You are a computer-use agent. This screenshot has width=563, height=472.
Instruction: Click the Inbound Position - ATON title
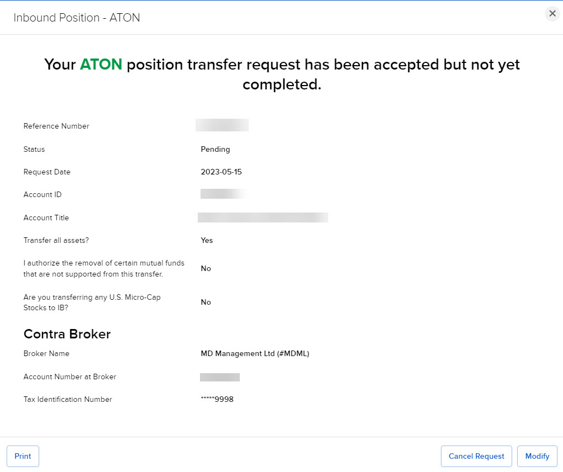pos(77,18)
